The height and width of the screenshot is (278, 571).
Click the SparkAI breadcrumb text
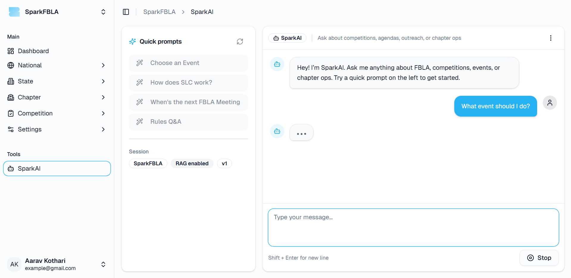(x=202, y=12)
